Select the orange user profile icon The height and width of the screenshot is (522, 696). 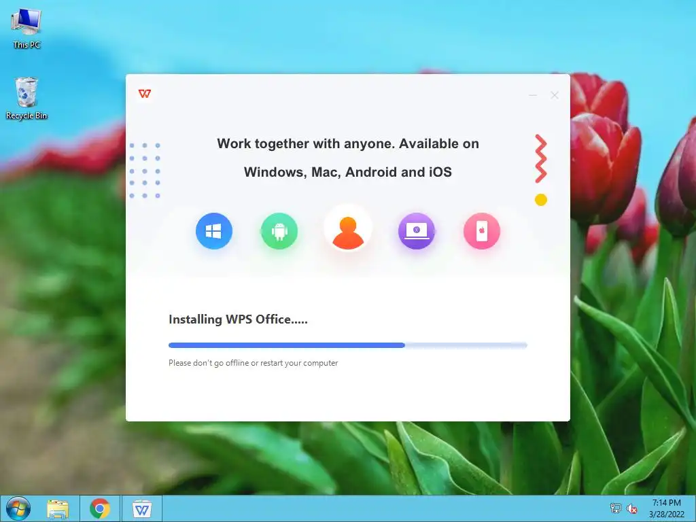tap(348, 228)
